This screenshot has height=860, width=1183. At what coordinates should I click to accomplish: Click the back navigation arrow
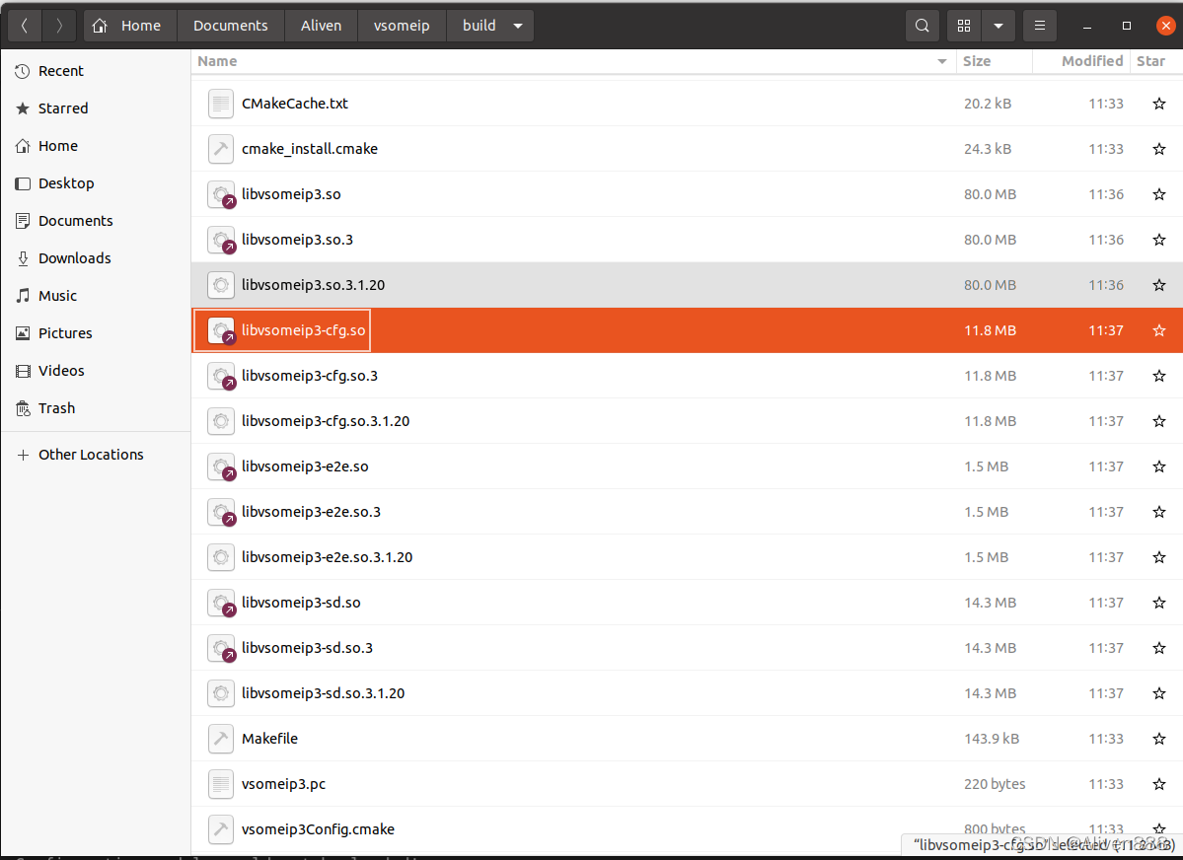click(24, 25)
